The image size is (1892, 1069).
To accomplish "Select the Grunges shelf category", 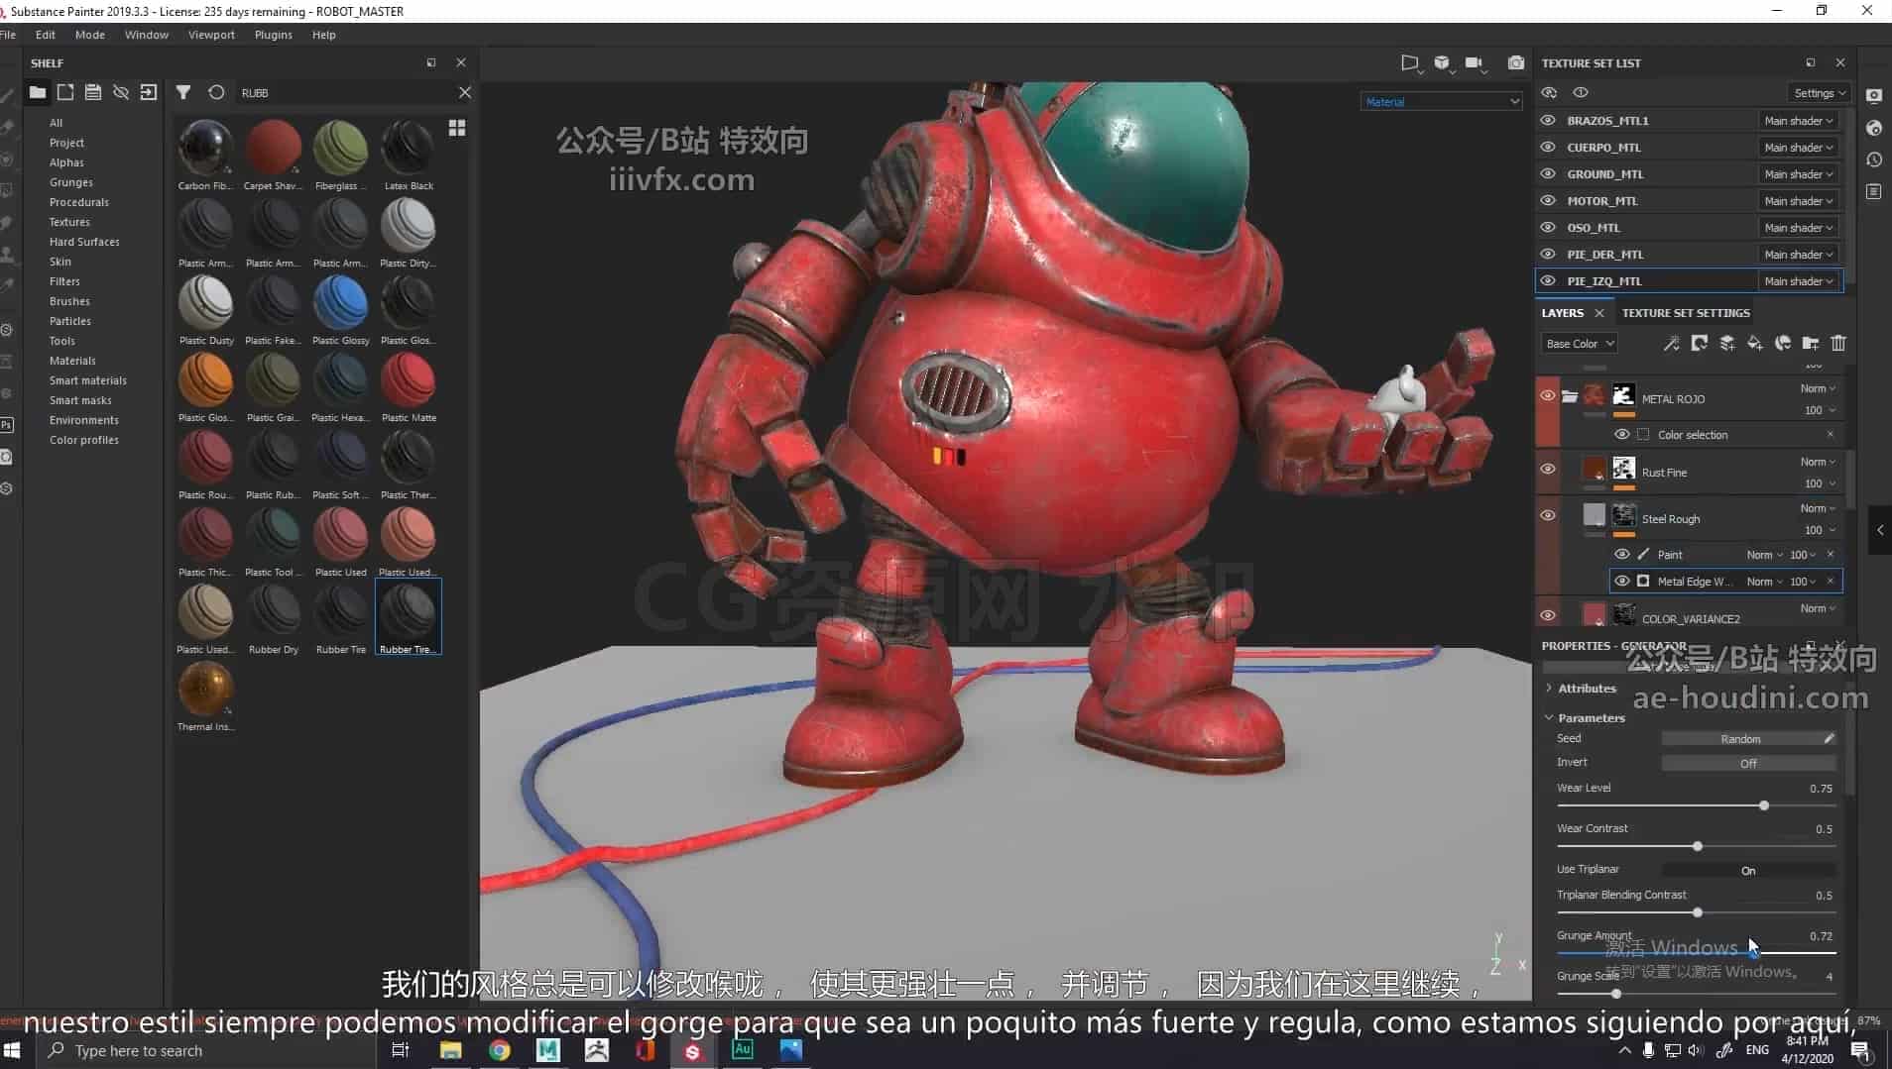I will coord(71,182).
